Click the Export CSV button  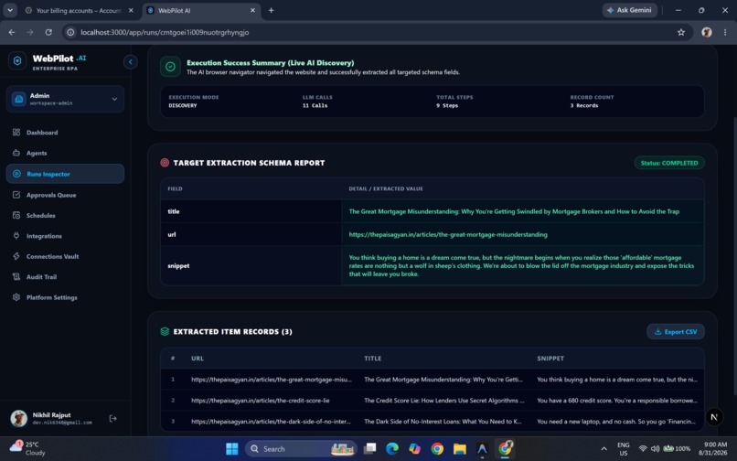click(x=676, y=332)
